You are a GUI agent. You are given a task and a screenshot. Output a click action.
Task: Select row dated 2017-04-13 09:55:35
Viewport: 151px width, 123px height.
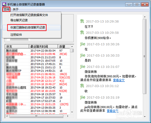tap(37, 107)
